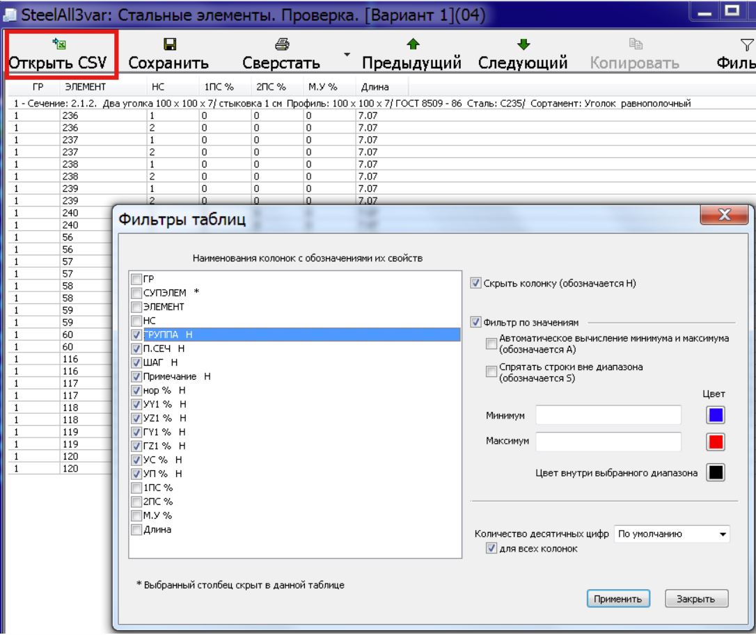Enable the Длина column checkbox
Image resolution: width=756 pixels, height=635 pixels.
[x=136, y=530]
